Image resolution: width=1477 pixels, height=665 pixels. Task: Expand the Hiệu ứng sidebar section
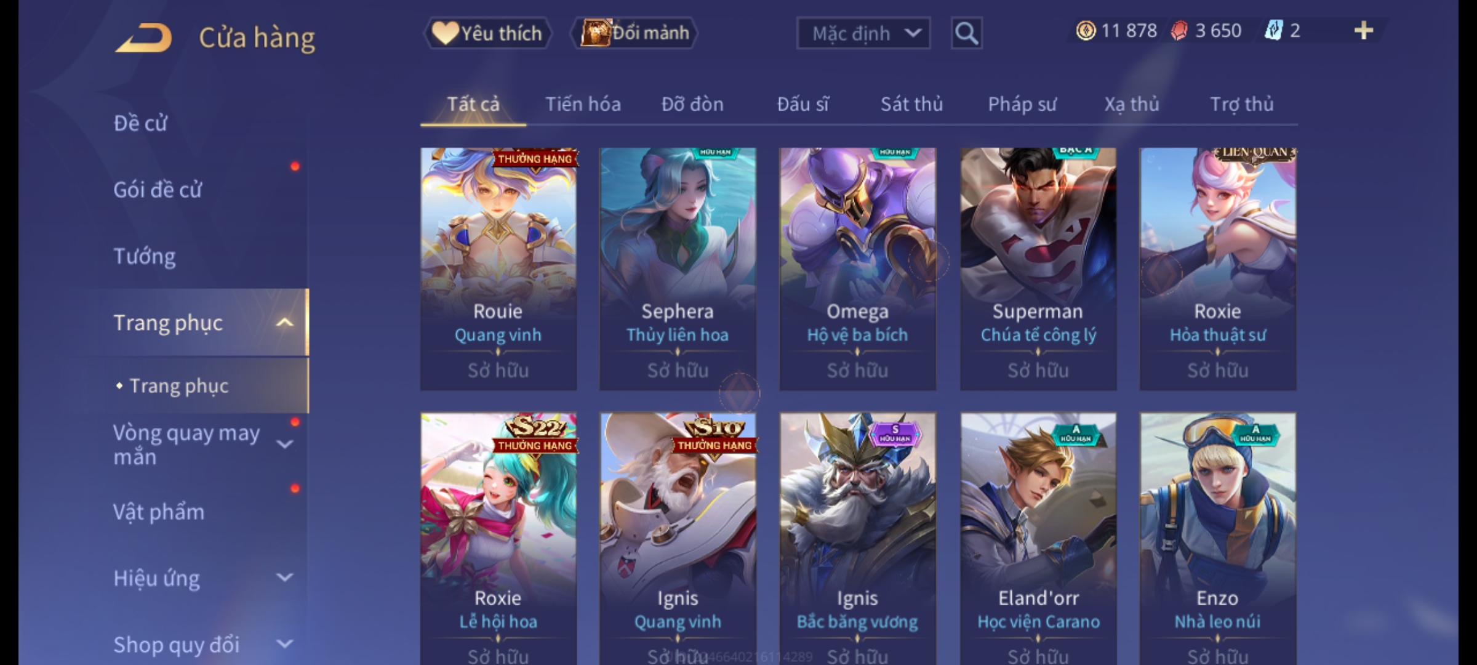[x=284, y=578]
